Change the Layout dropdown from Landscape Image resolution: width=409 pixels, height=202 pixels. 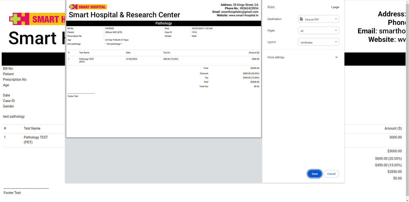(319, 42)
